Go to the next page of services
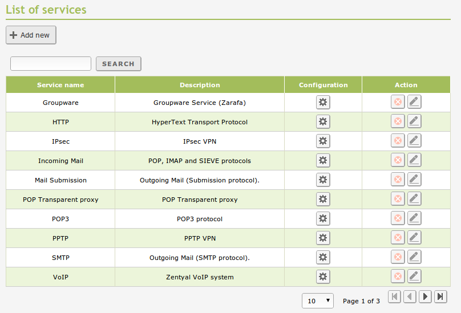 425,296
